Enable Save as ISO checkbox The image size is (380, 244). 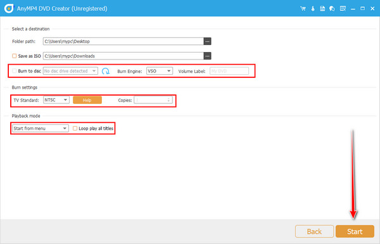[15, 56]
